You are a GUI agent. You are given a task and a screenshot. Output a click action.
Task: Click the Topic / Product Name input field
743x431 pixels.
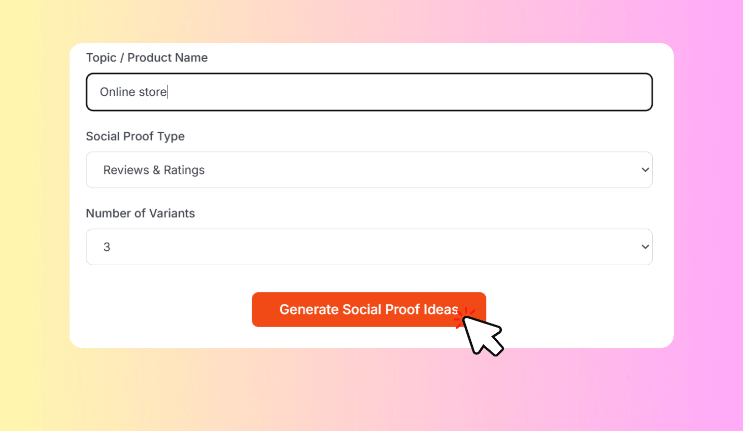[369, 92]
